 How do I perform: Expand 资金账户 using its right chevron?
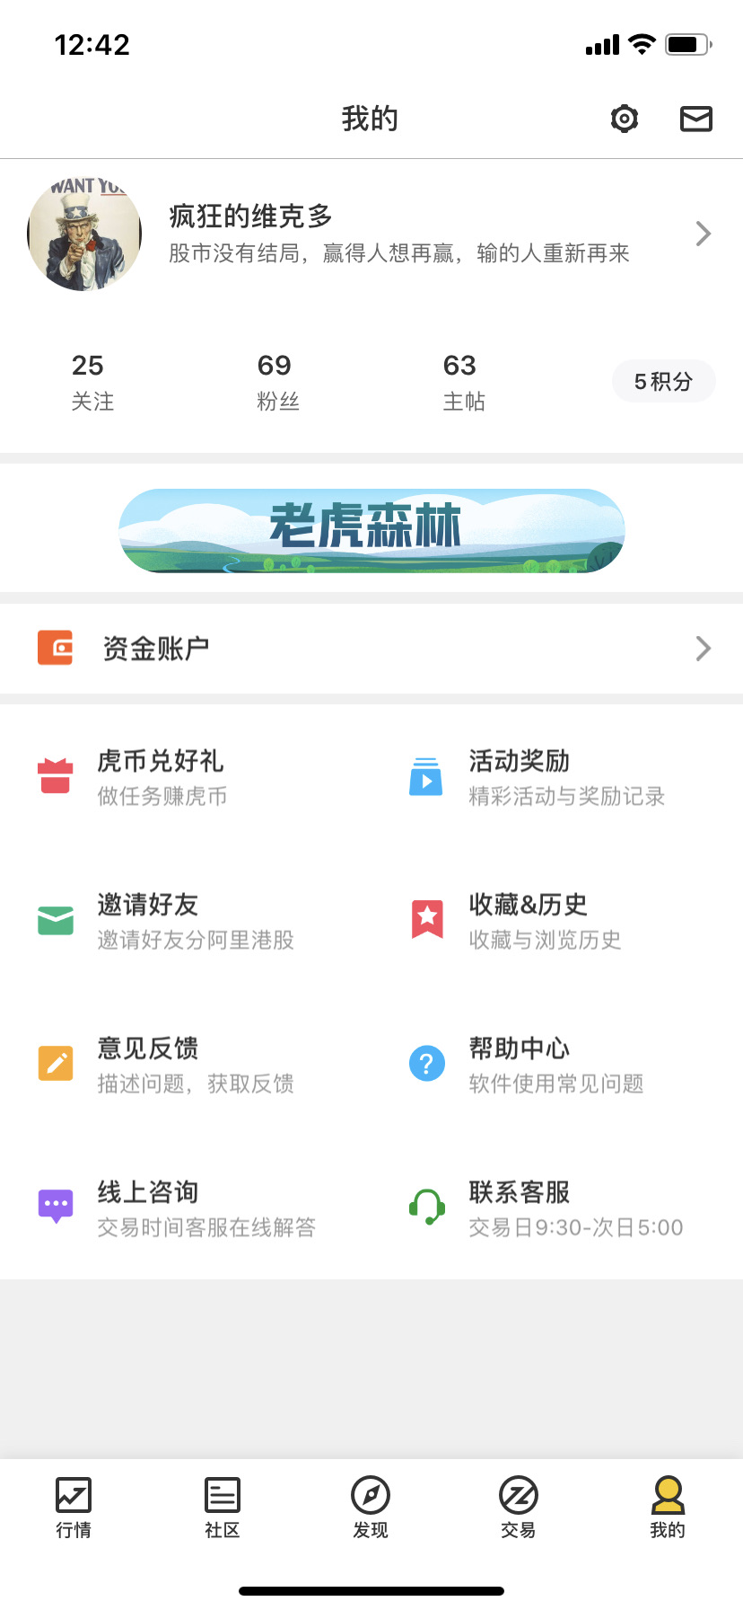tap(704, 649)
